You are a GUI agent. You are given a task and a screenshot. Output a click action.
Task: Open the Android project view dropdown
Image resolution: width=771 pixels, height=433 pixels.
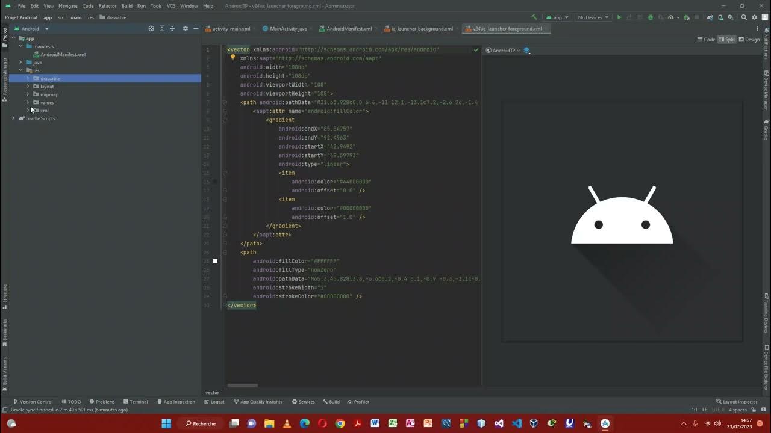[x=33, y=28]
